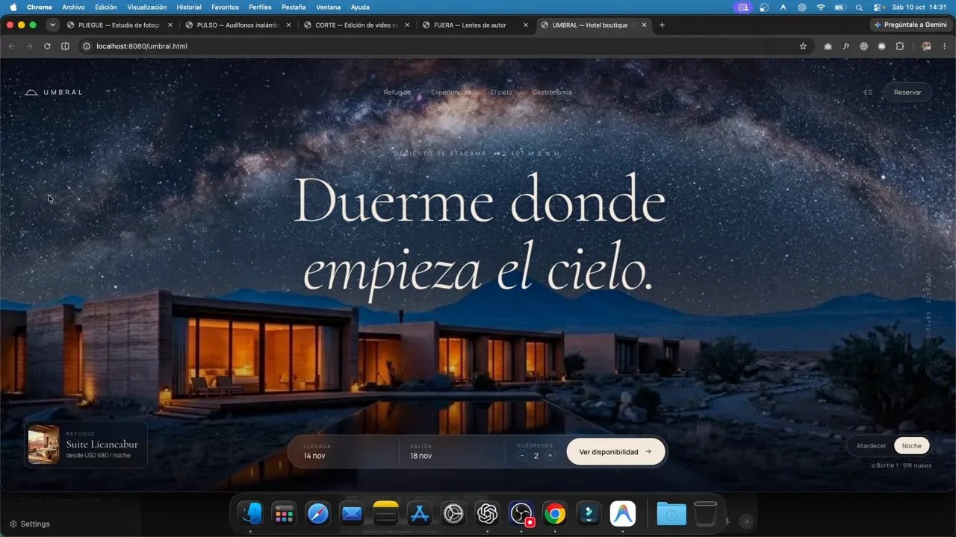Close the FUERA tab
956x537 pixels.
click(526, 25)
